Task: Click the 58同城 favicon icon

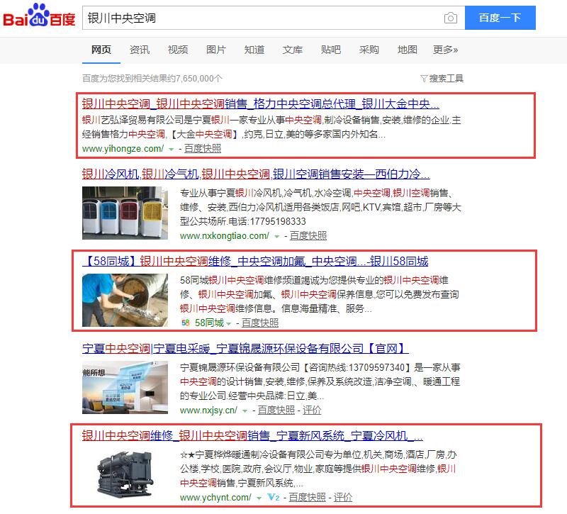Action: click(x=186, y=323)
